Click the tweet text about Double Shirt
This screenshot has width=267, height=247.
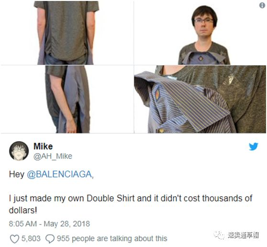coord(131,204)
